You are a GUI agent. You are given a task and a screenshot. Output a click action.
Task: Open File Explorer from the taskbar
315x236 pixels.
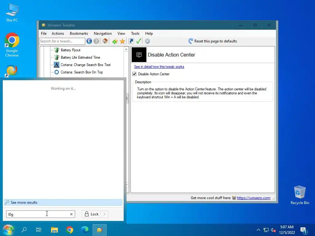coord(54,230)
